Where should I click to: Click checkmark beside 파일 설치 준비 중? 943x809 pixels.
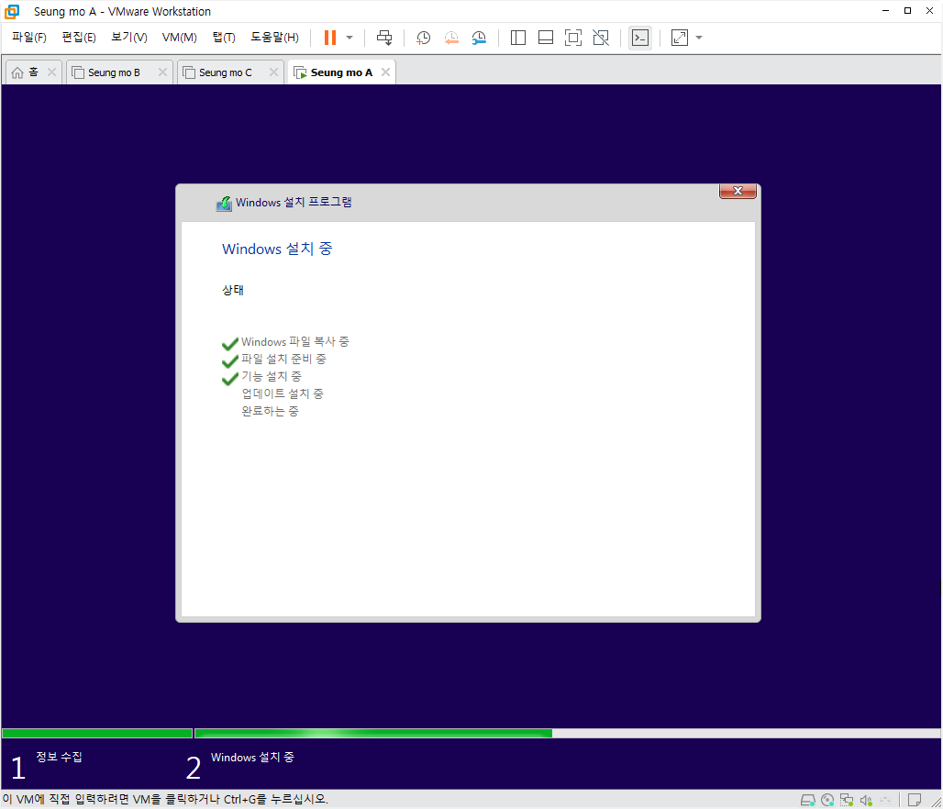pos(230,360)
